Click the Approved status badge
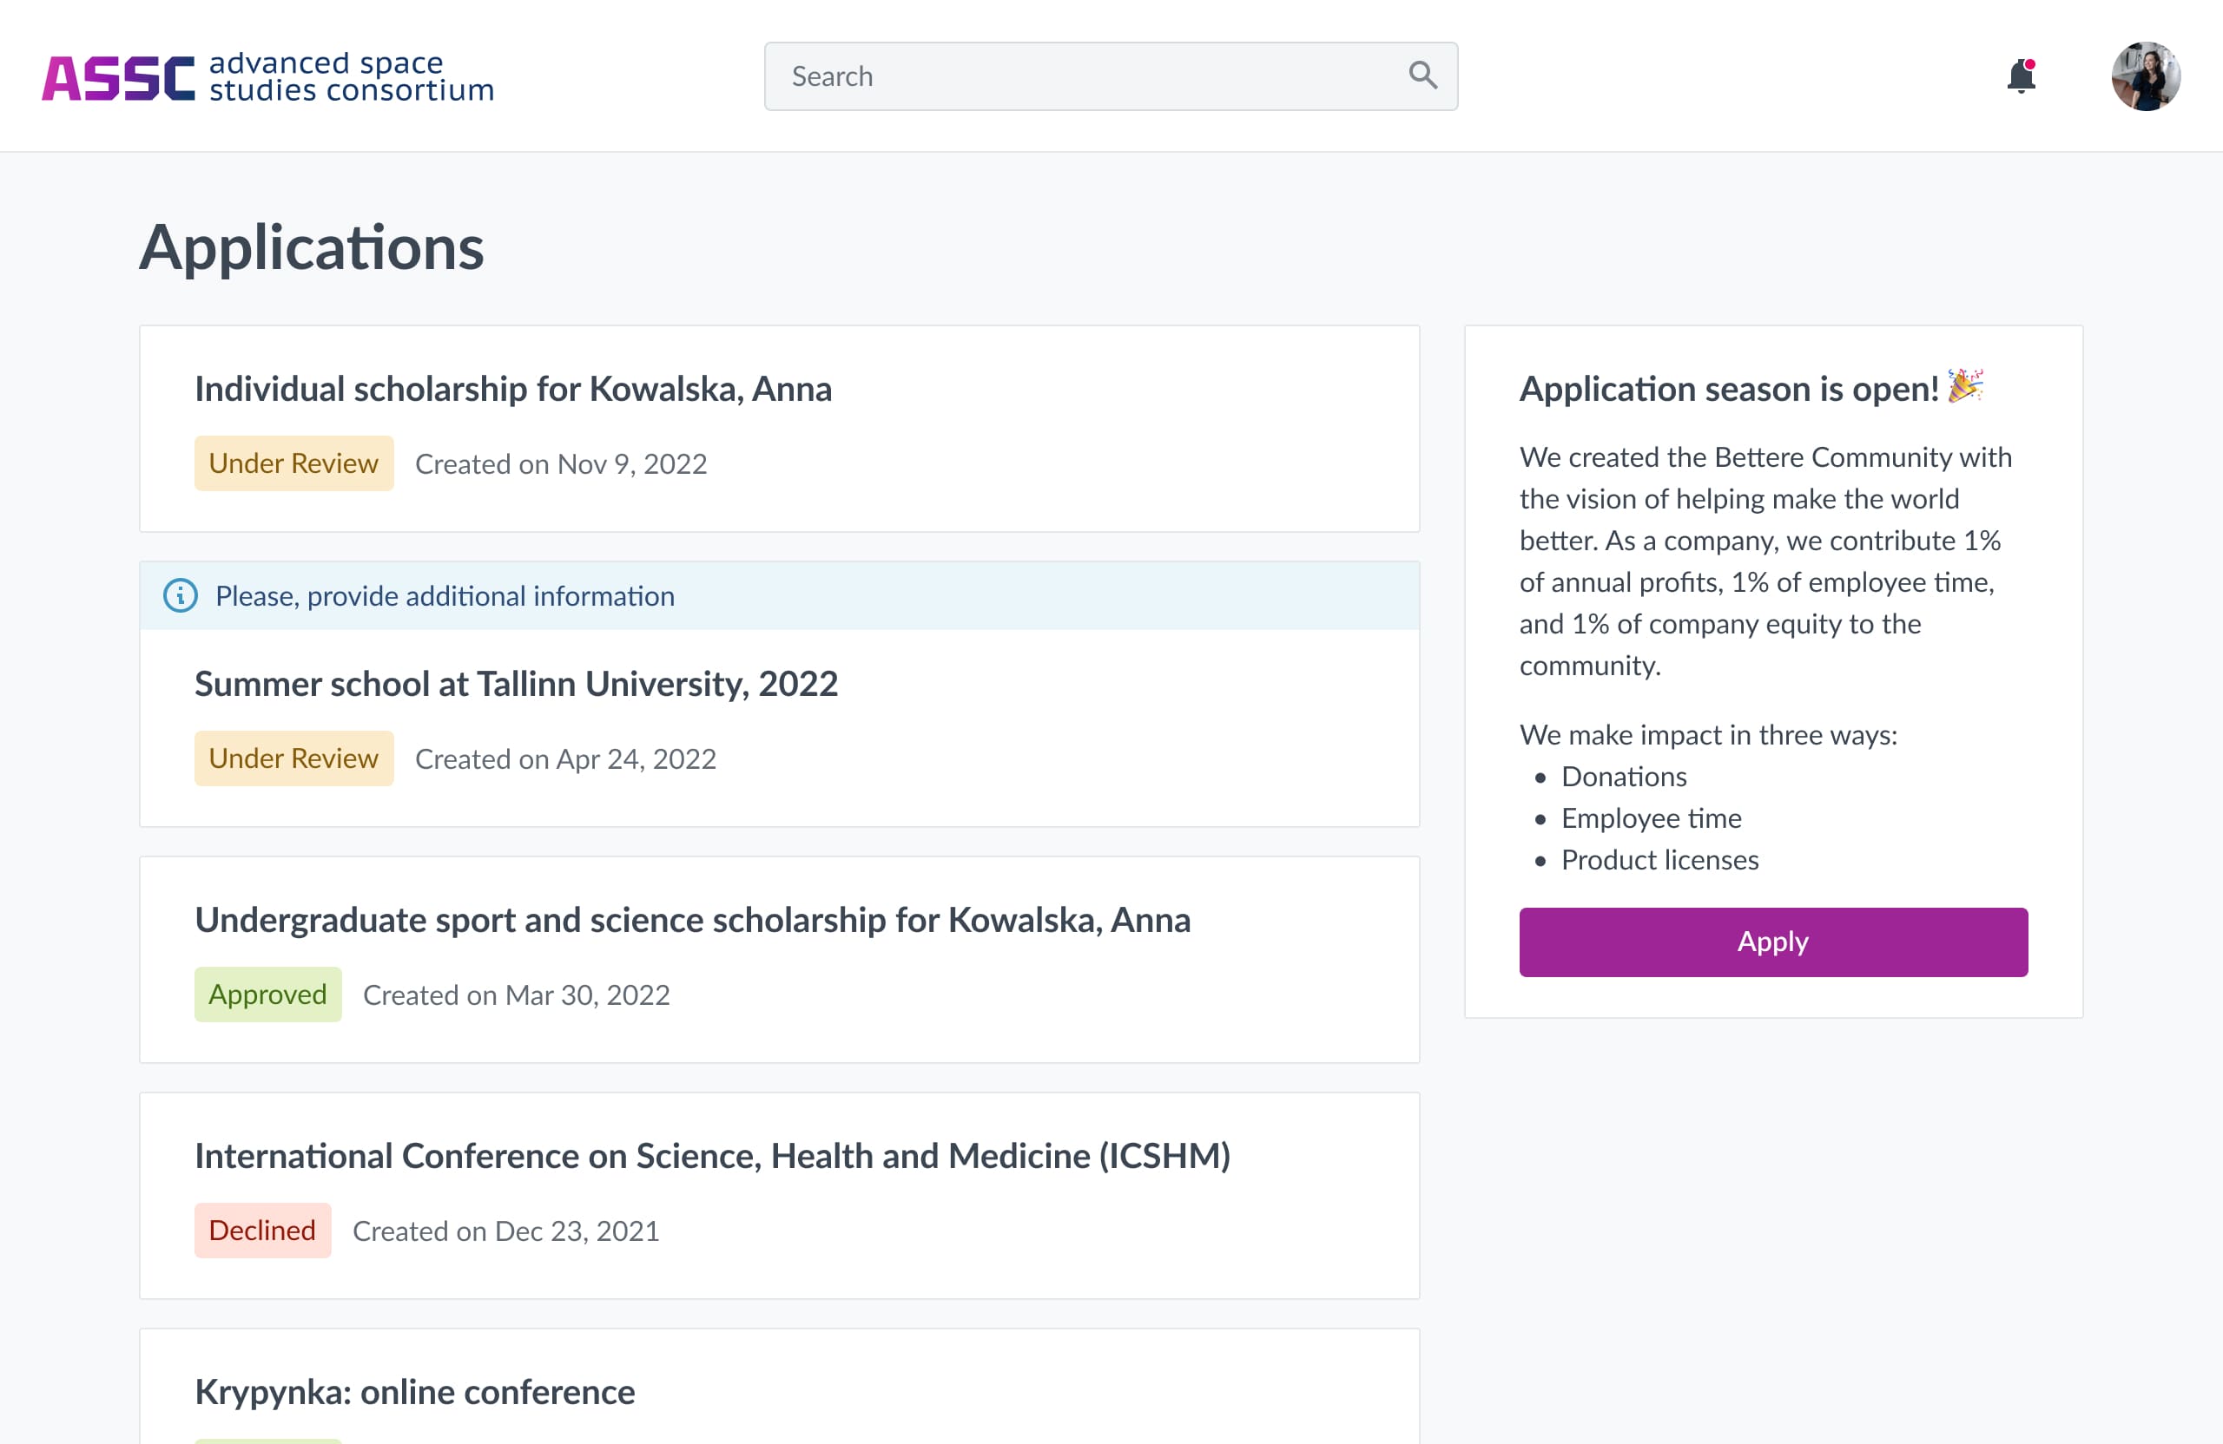Viewport: 2223px width, 1444px height. pyautogui.click(x=267, y=994)
